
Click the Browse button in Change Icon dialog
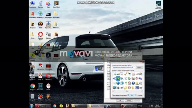coord(139,67)
